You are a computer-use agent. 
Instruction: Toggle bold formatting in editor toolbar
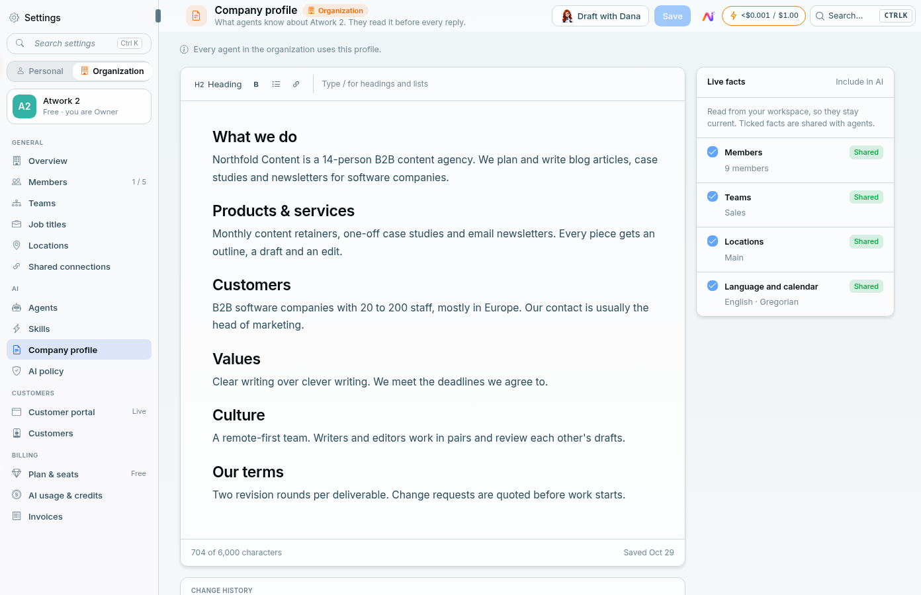point(256,84)
